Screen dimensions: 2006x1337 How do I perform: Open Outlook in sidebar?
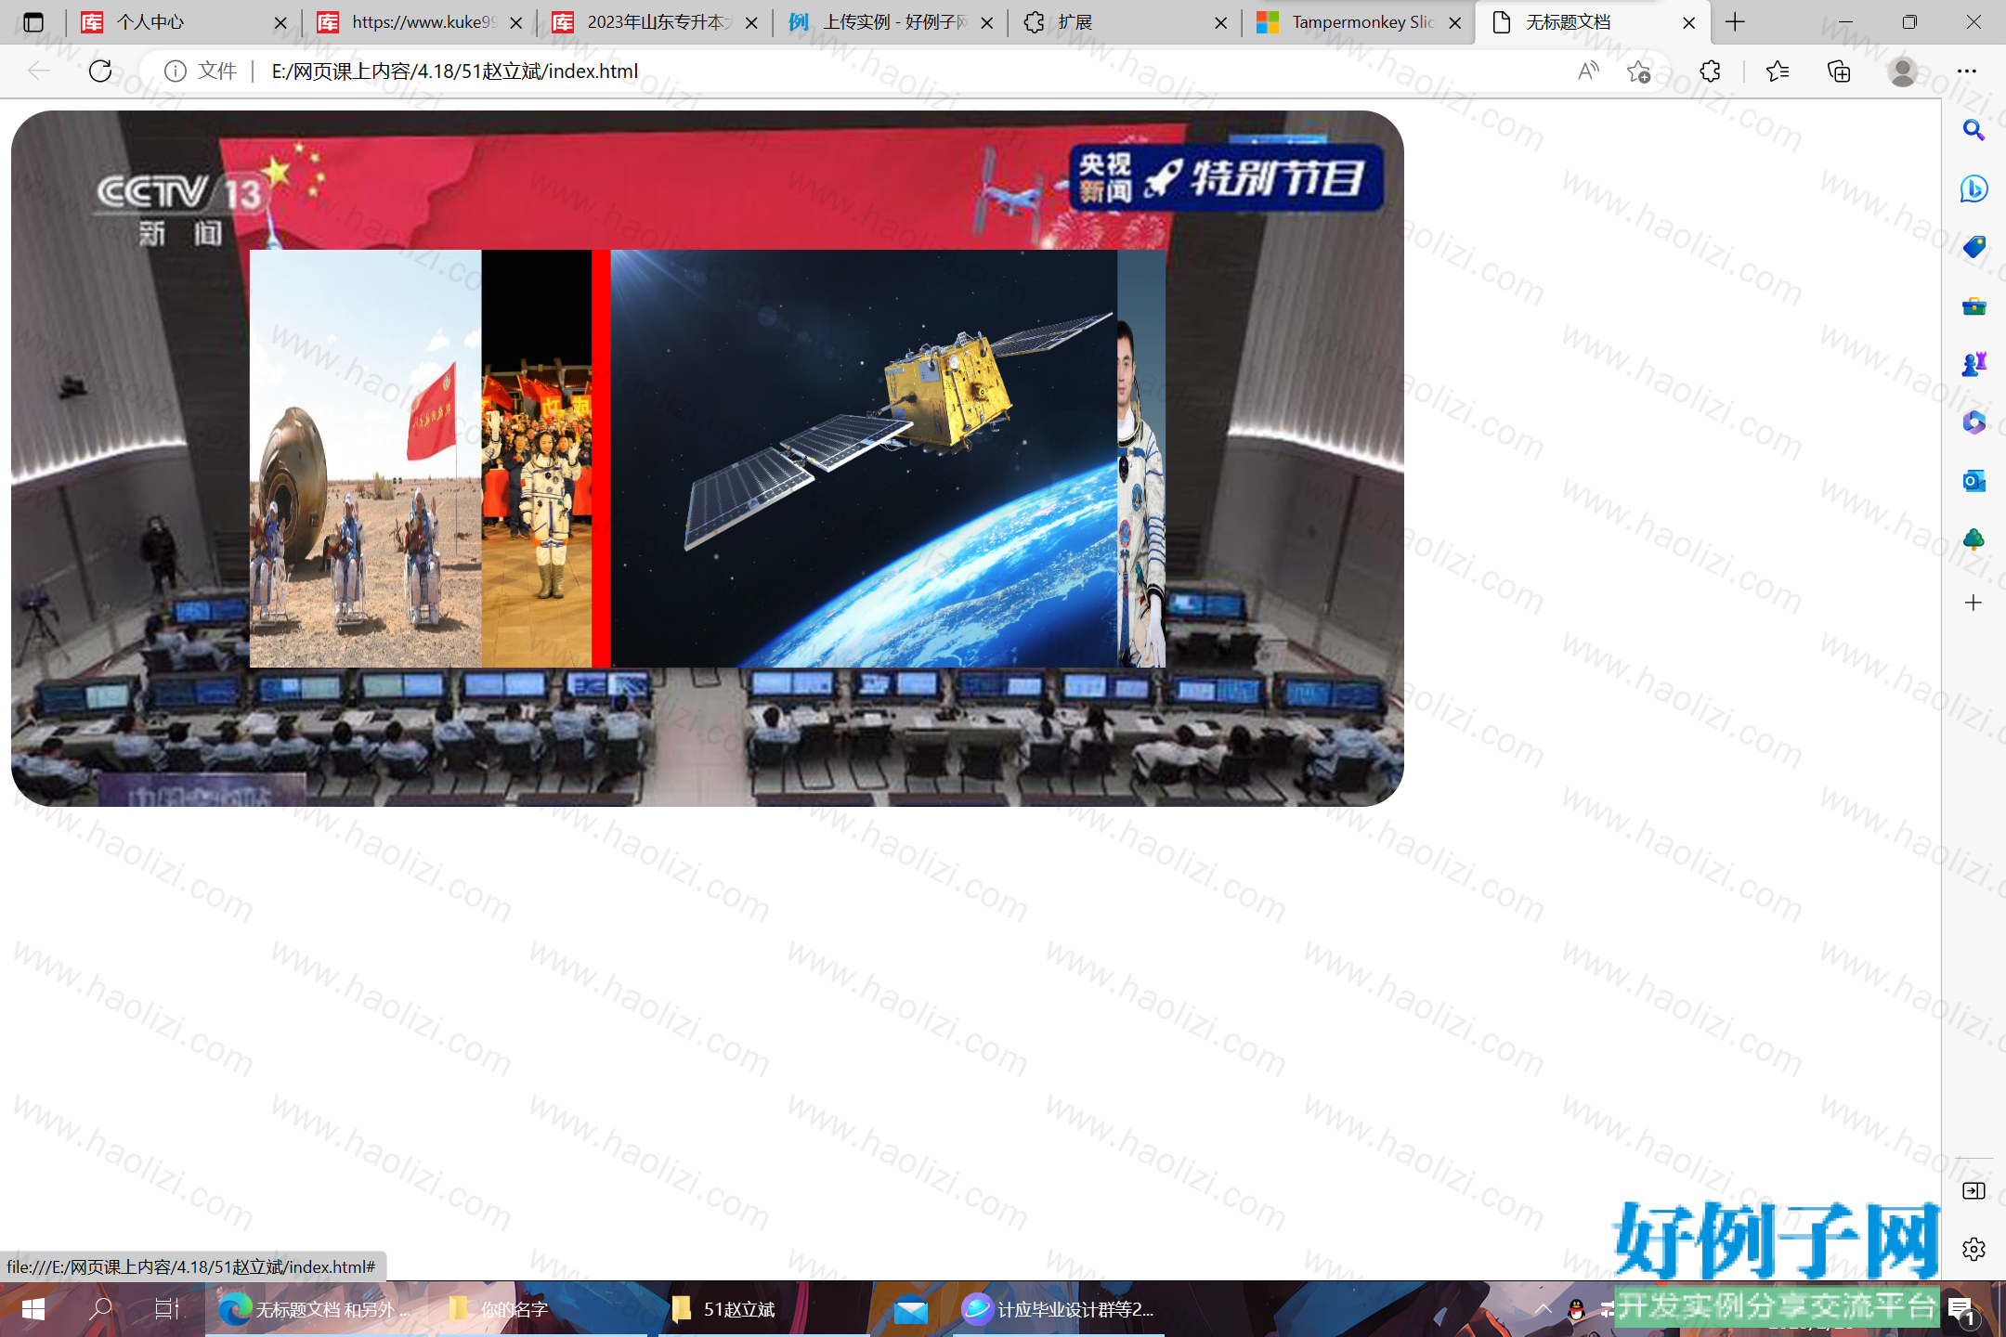point(1973,481)
